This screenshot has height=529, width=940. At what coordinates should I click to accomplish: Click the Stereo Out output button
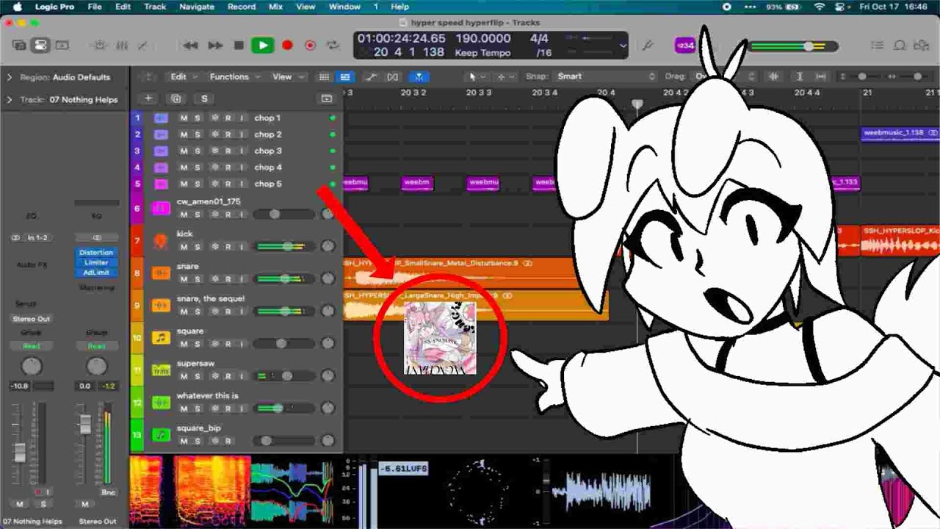click(x=31, y=319)
